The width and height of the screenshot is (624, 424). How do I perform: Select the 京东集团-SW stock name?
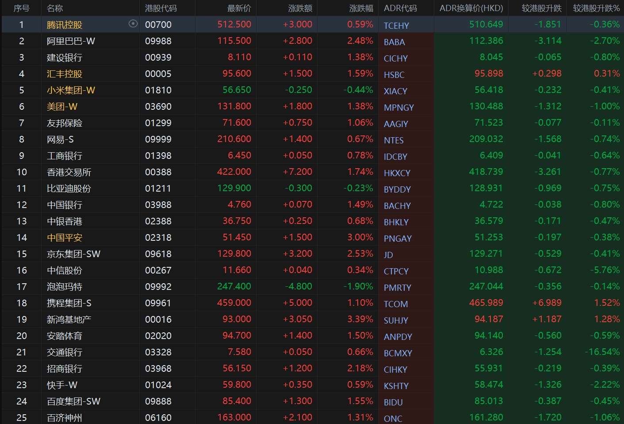[x=73, y=254]
